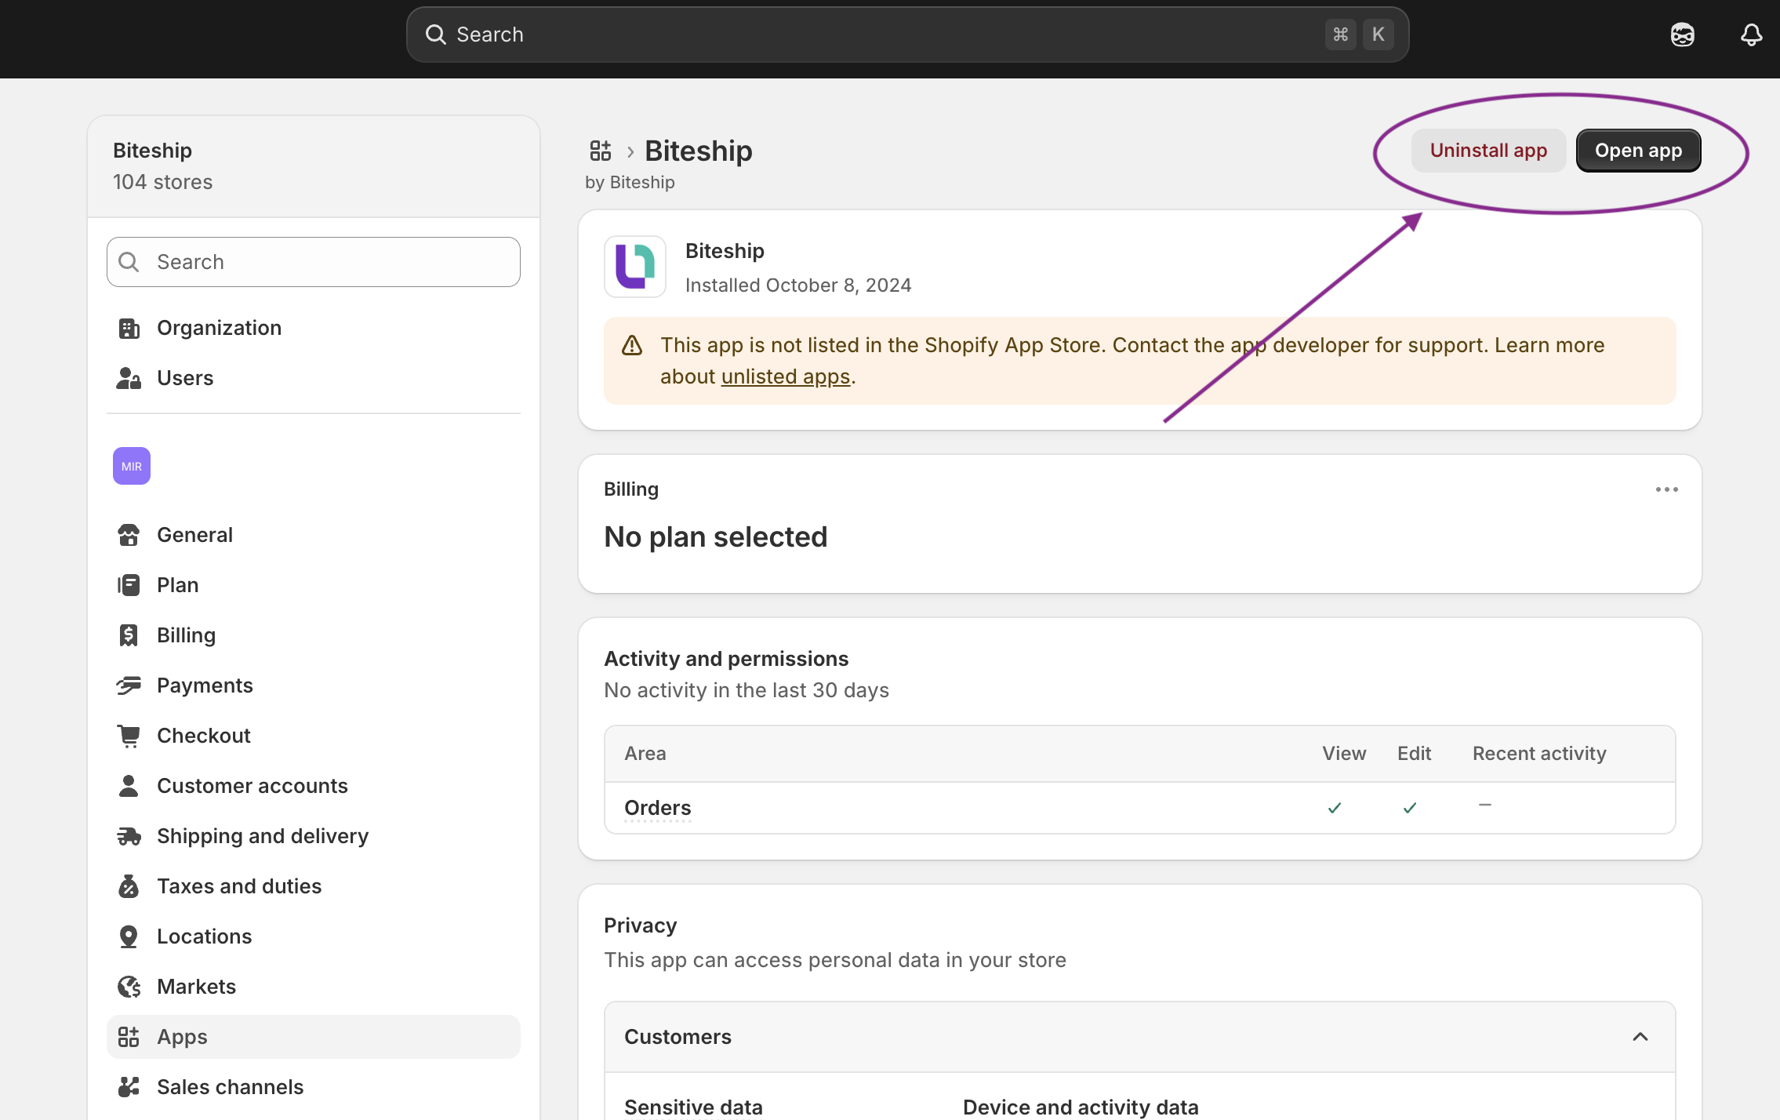Open the Billing card three-dot menu

1667,489
